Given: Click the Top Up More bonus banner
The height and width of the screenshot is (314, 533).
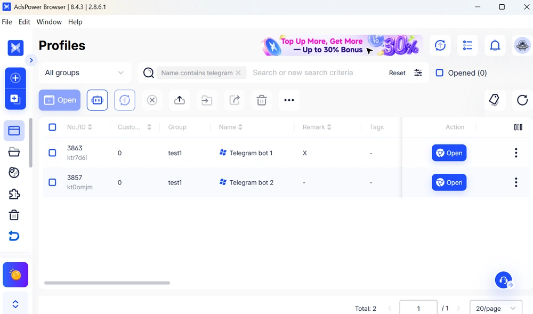Looking at the screenshot, I should click(x=342, y=45).
